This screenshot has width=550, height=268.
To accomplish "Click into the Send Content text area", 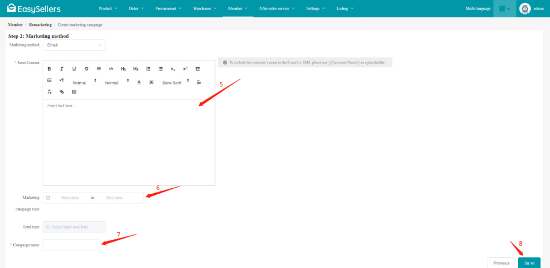I will [129, 143].
